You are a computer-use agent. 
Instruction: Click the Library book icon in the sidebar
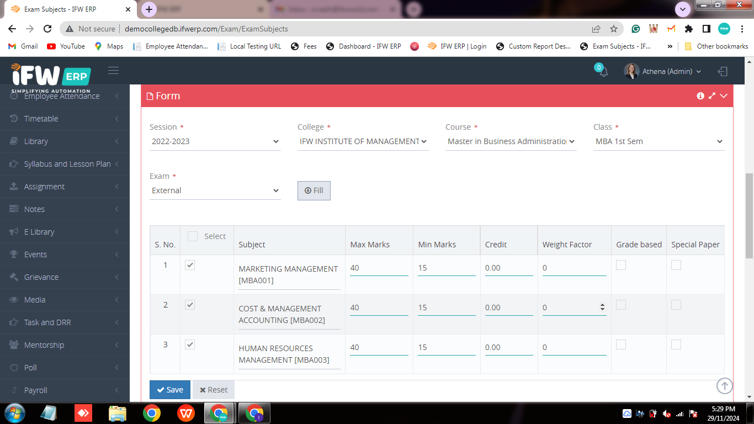coord(14,141)
